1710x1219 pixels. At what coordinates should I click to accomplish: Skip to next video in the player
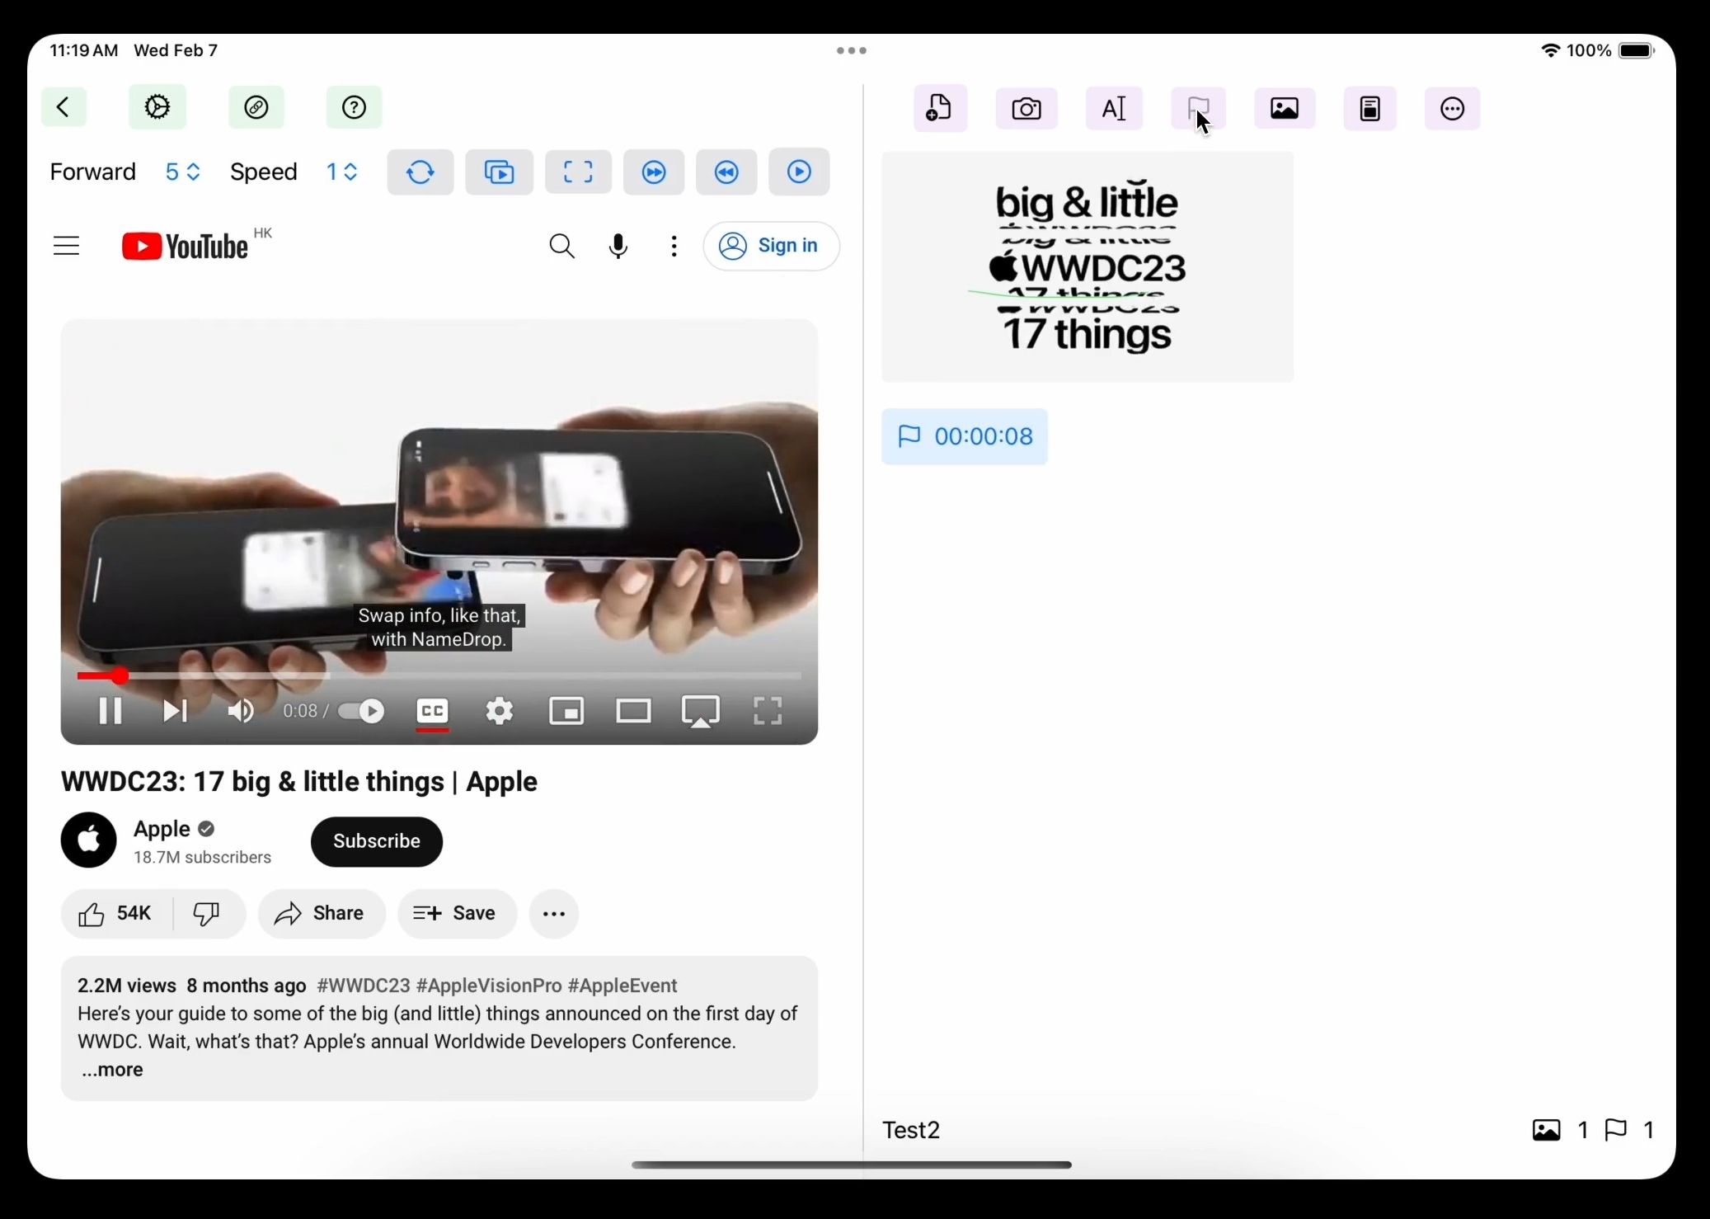(x=175, y=711)
